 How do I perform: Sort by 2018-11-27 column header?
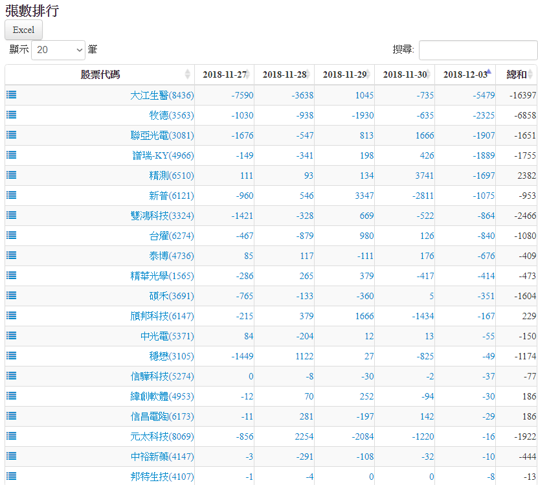point(224,74)
